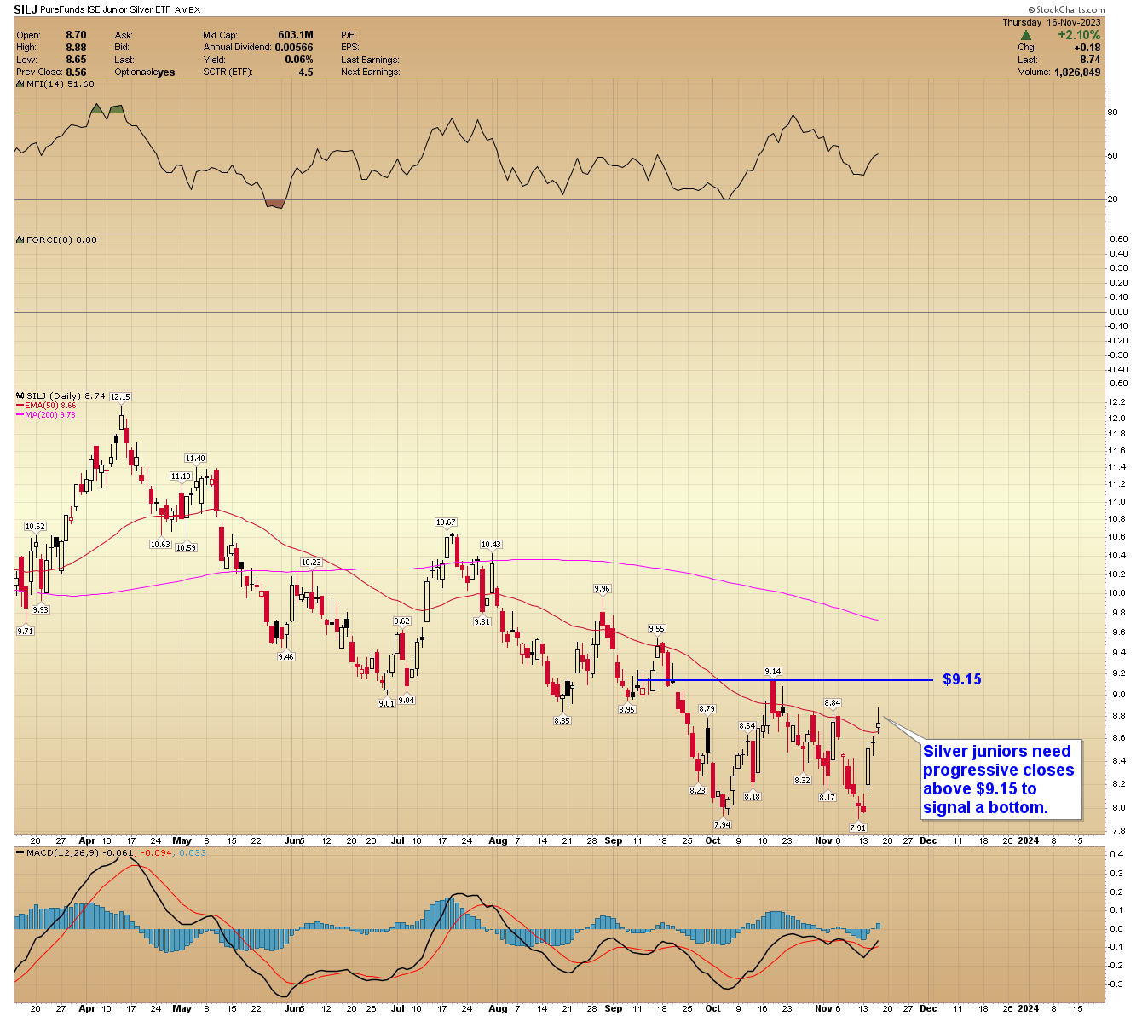Click the 7.94 October low label

point(722,824)
